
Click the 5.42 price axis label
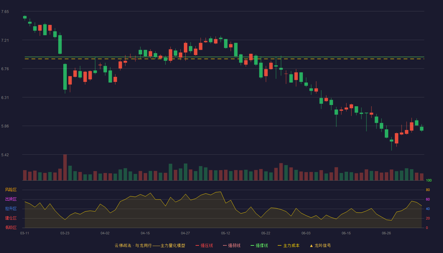click(5, 155)
